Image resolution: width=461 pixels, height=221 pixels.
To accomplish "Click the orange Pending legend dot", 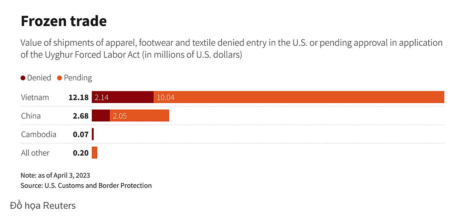I will point(60,78).
